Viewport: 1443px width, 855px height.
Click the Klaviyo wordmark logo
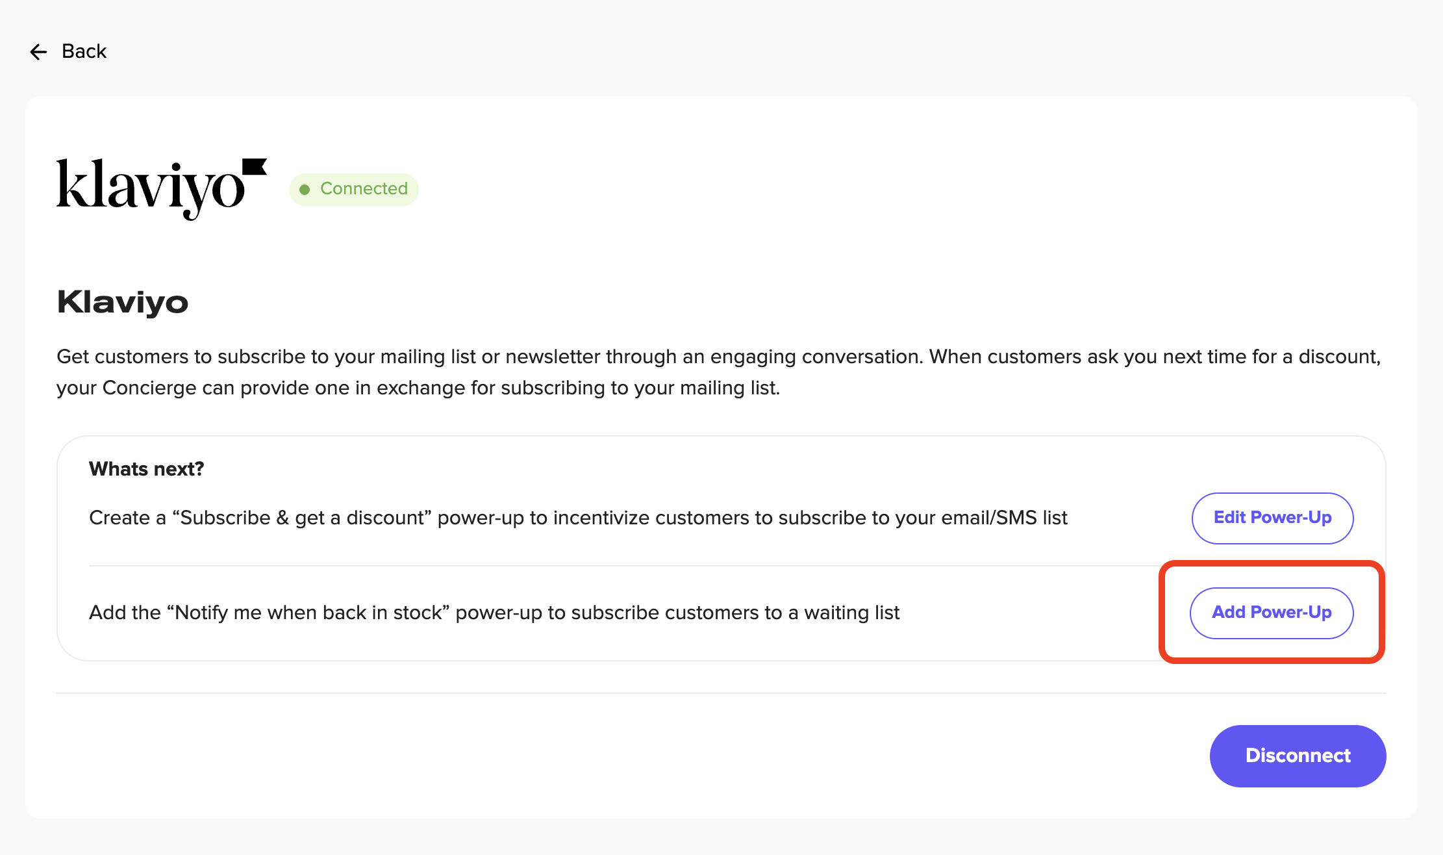(162, 188)
